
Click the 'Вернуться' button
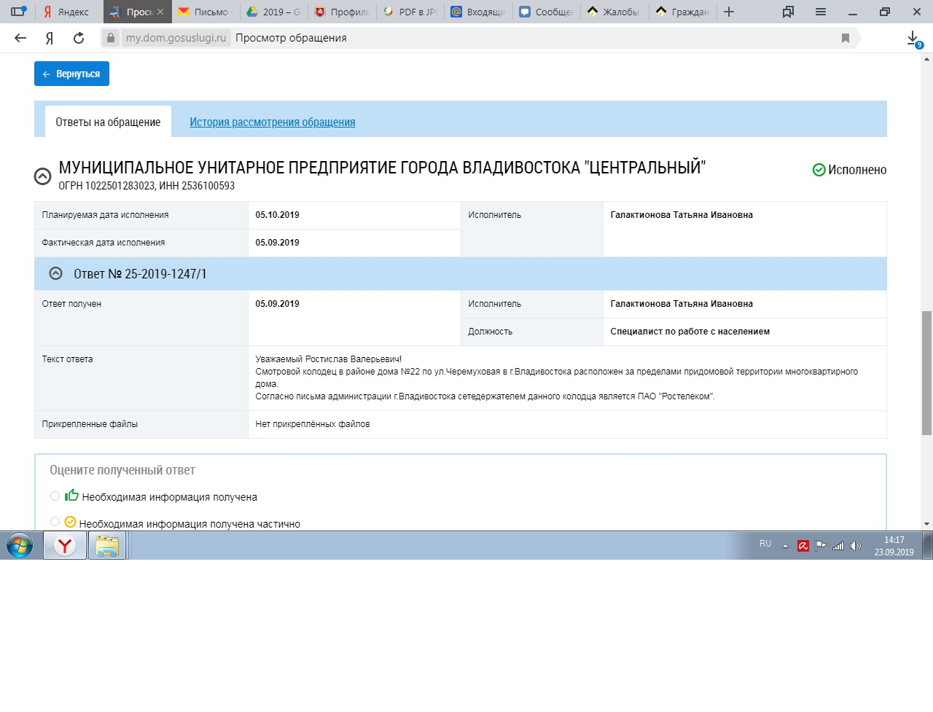click(x=71, y=74)
